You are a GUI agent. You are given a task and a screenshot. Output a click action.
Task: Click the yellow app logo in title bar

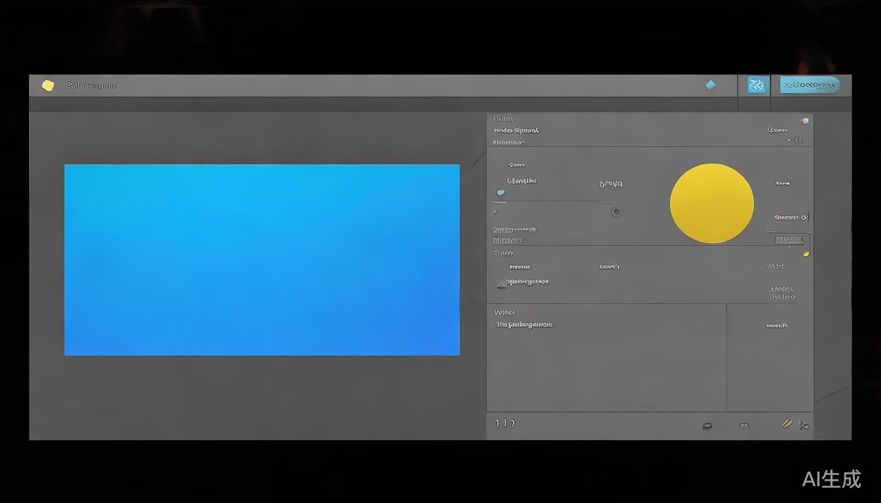(48, 86)
